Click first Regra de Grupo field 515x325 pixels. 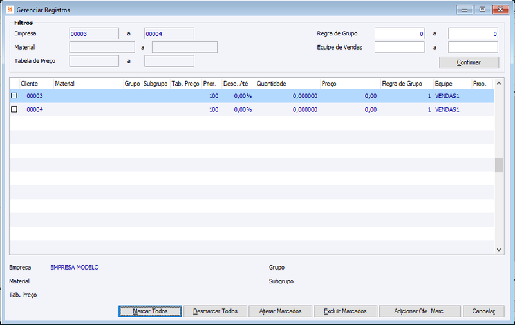(x=399, y=33)
